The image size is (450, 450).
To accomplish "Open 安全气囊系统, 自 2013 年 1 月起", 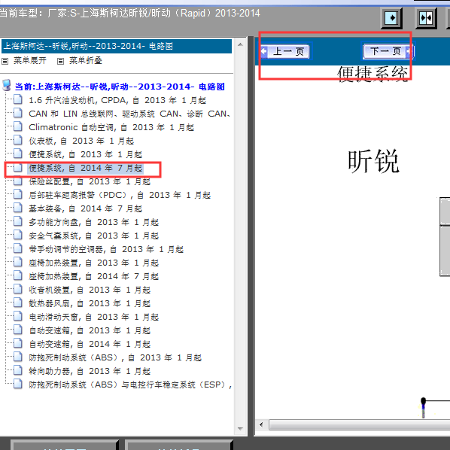I will 93,236.
